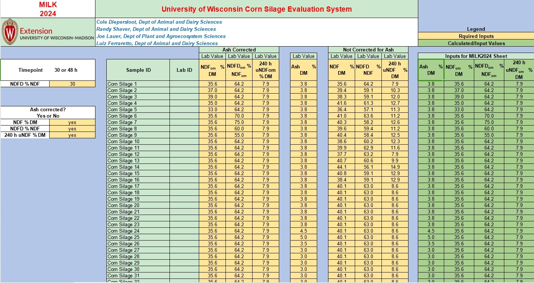Select the 'Corn Silage 24' sample cell

pyautogui.click(x=138, y=231)
